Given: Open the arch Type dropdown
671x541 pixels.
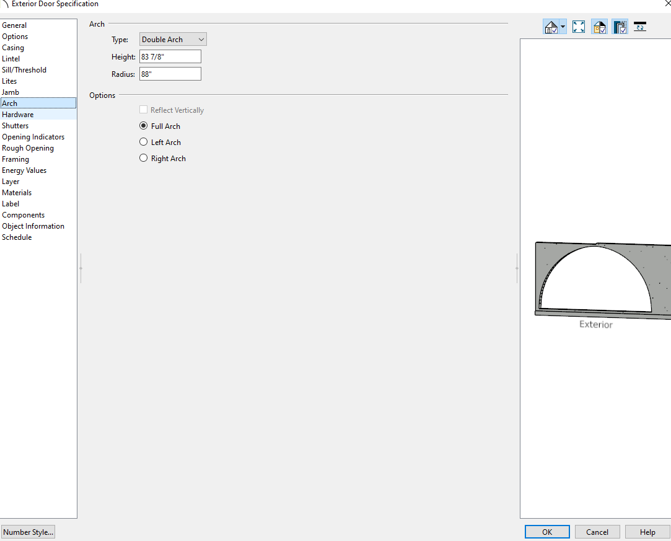Looking at the screenshot, I should (173, 40).
